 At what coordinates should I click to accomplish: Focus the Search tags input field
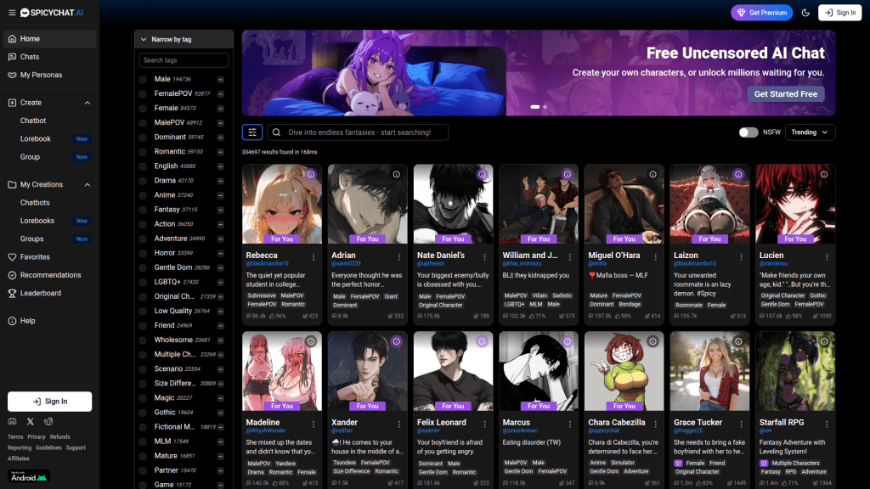click(184, 60)
